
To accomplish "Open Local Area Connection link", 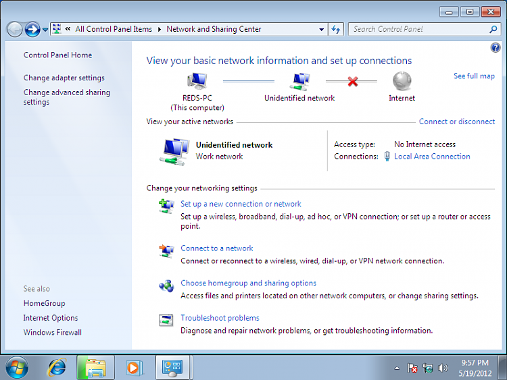I will pos(432,157).
